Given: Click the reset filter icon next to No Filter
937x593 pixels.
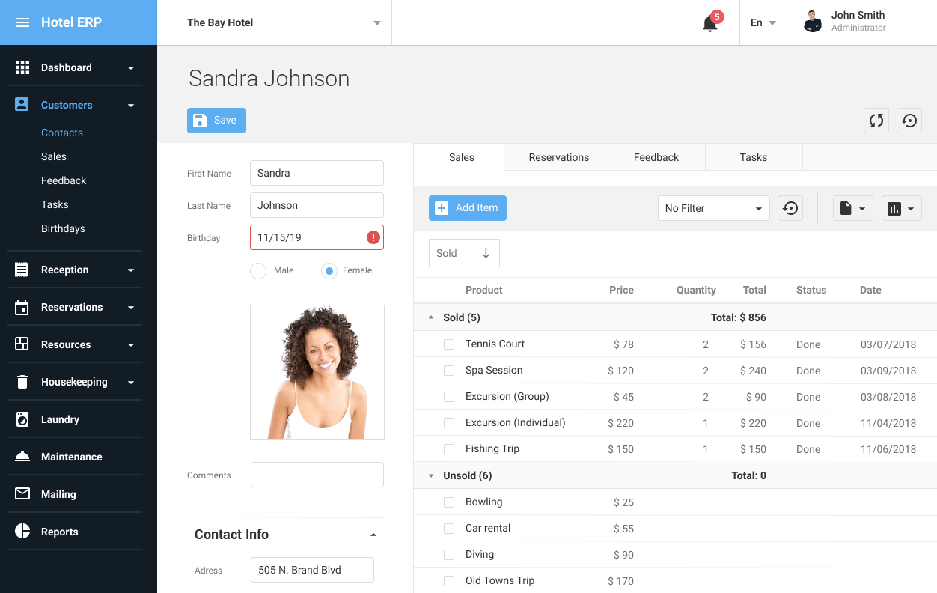Looking at the screenshot, I should coord(790,208).
